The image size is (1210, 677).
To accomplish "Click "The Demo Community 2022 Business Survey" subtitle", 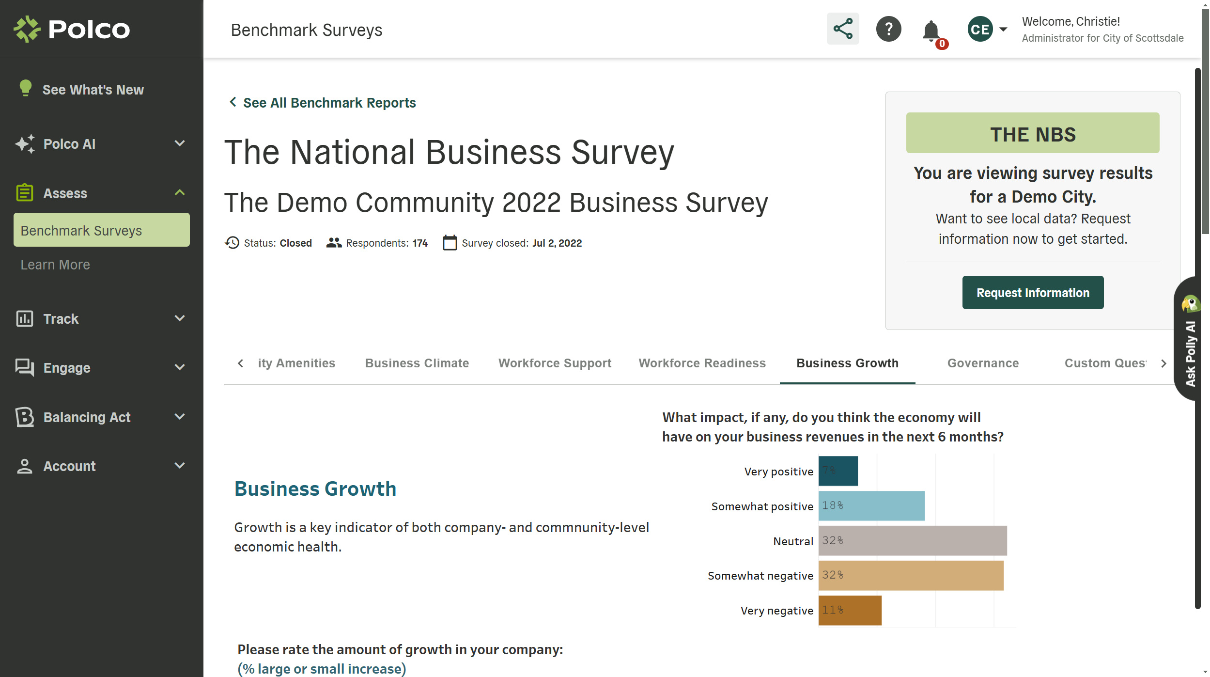I will pos(496,203).
